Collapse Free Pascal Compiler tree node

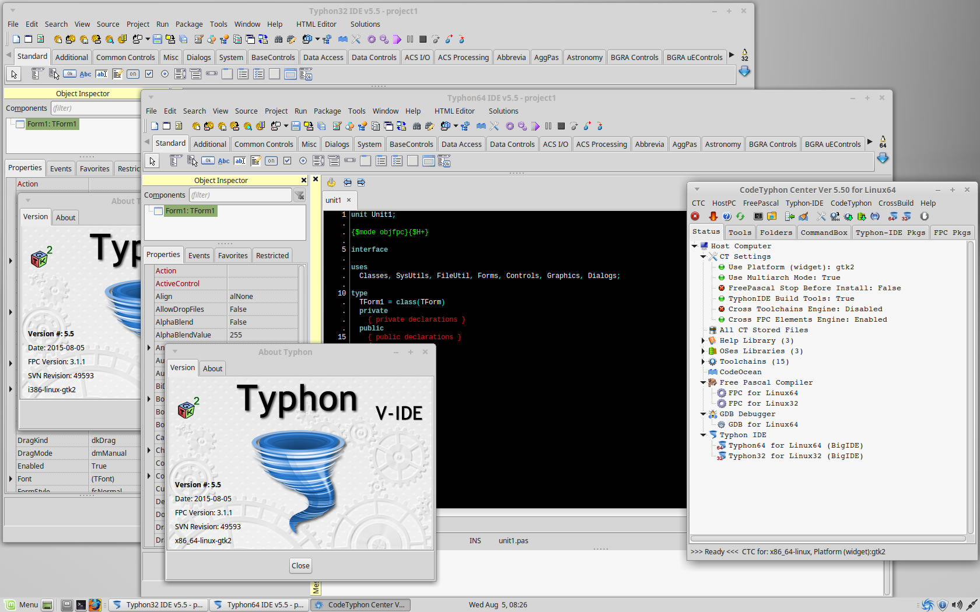coord(703,382)
